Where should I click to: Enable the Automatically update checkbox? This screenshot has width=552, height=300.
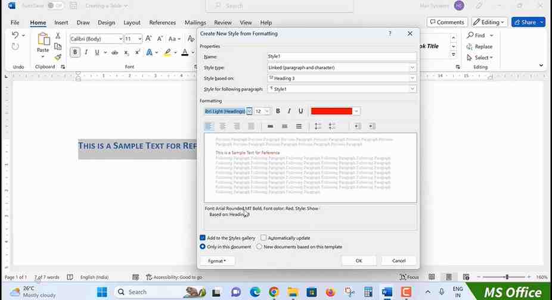263,238
